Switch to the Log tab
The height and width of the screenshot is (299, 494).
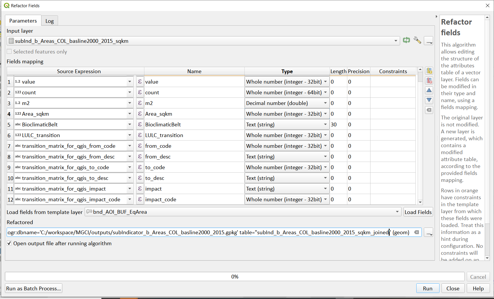point(50,21)
